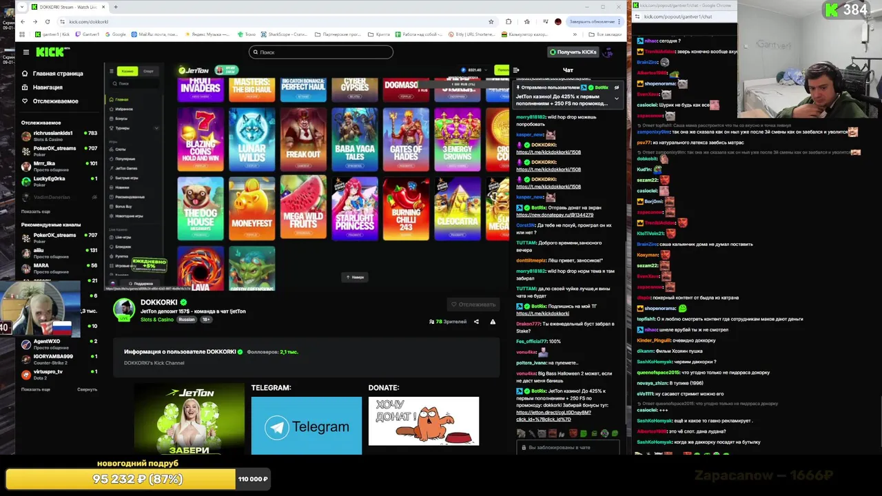The image size is (882, 496).
Task: Expand the Турниры submenu chevron
Action: point(156,128)
